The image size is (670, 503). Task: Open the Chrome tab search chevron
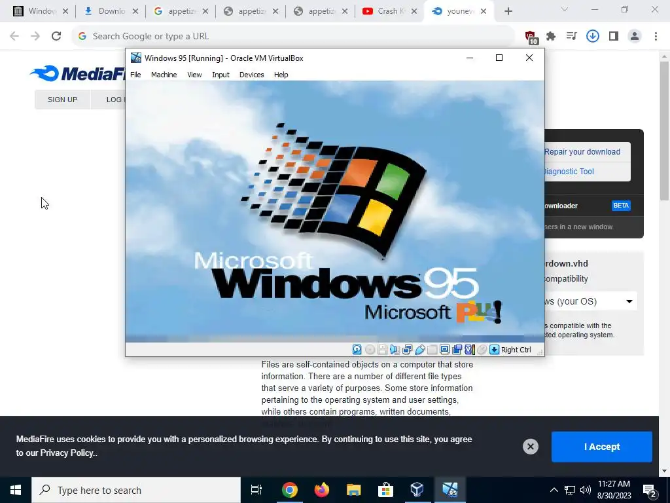[x=565, y=9]
